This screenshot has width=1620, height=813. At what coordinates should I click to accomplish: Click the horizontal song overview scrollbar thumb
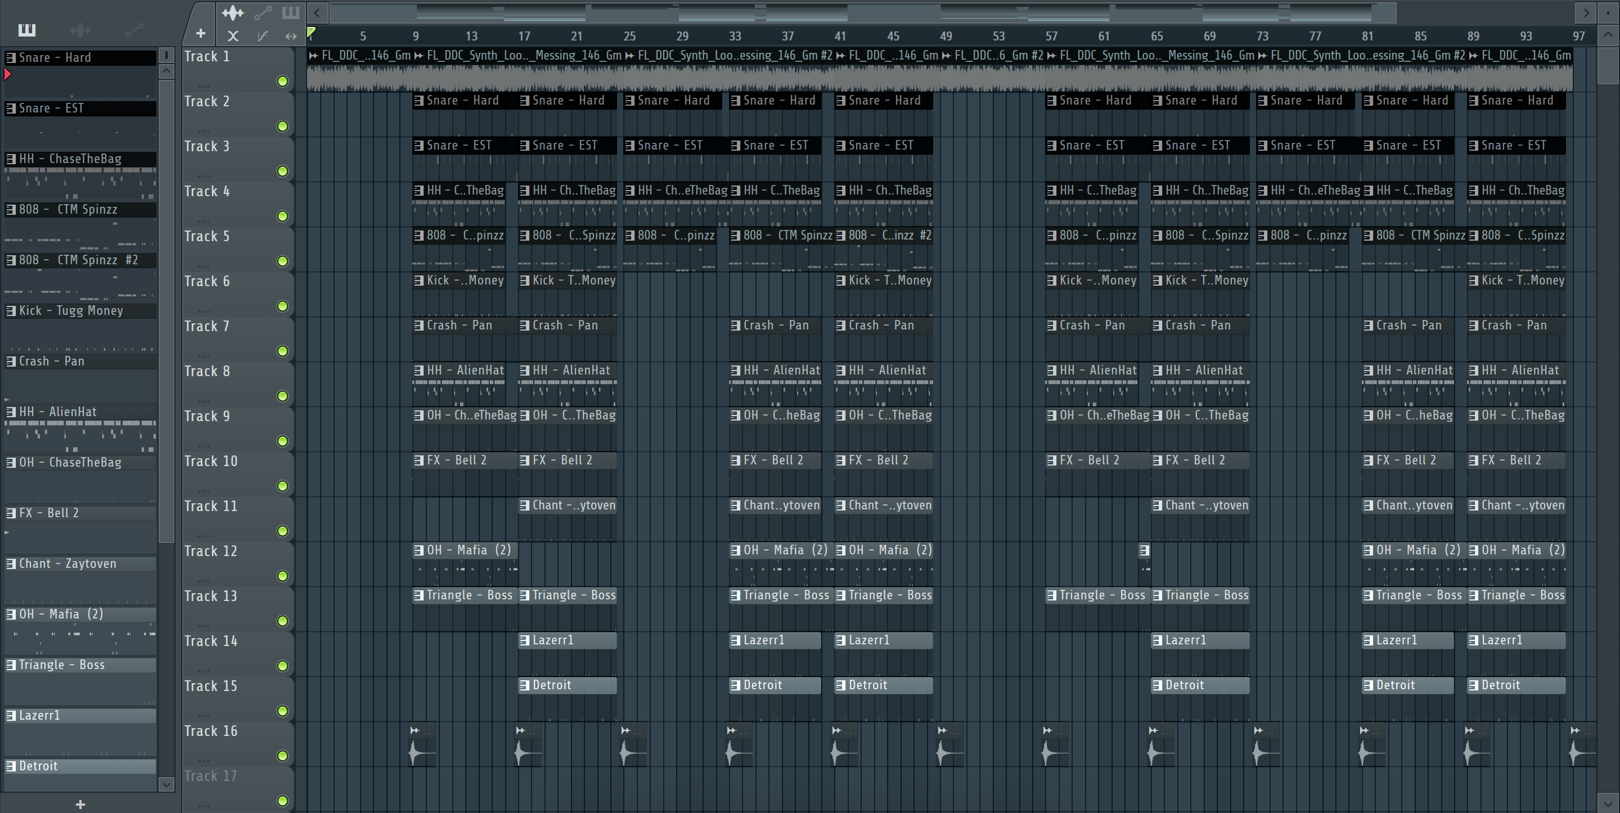click(x=863, y=12)
